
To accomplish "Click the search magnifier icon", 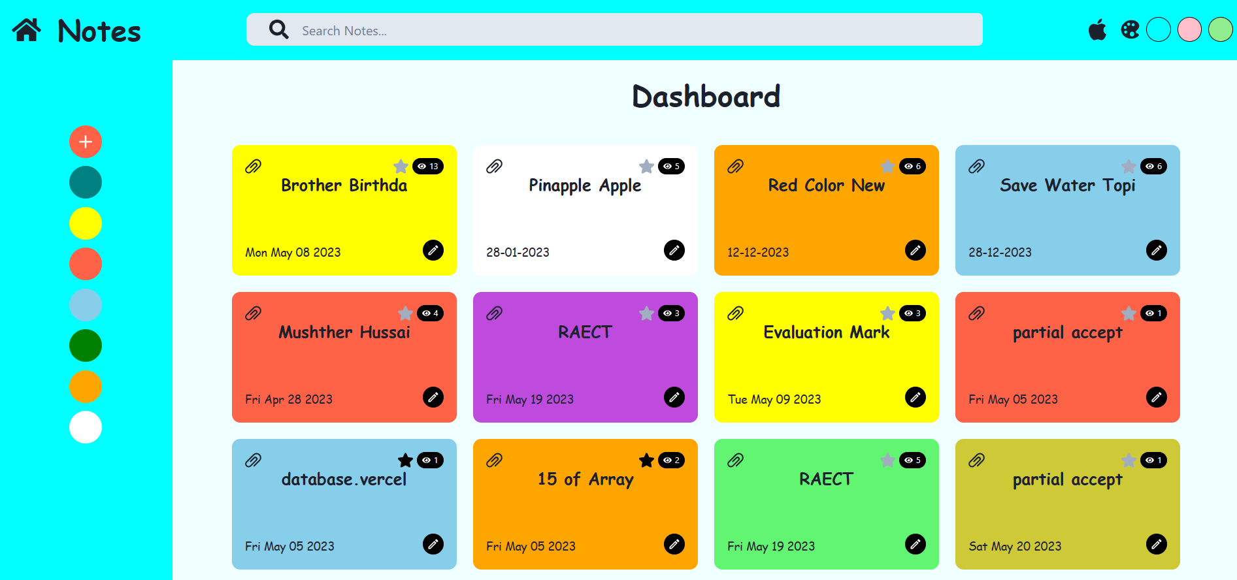I will pos(278,29).
